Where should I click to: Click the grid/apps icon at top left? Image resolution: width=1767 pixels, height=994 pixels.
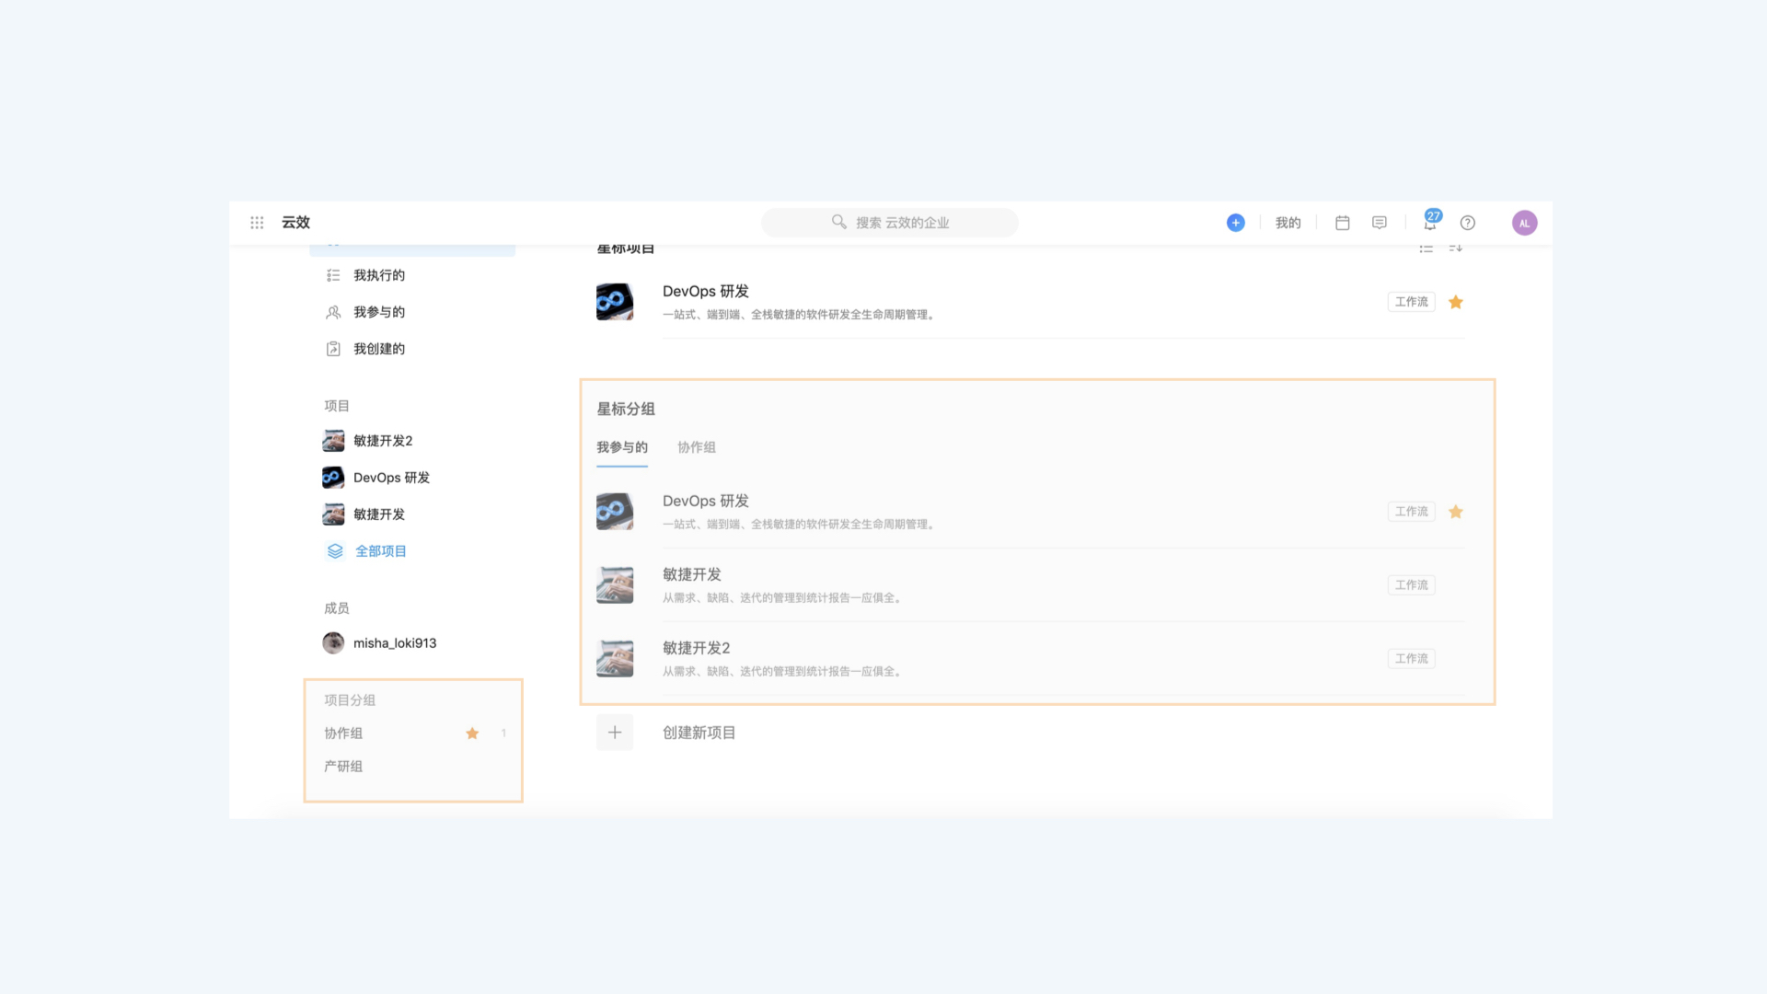coord(256,222)
